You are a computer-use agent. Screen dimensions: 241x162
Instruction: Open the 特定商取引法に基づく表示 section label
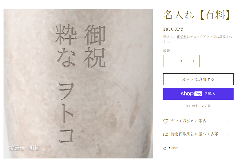click(195, 134)
